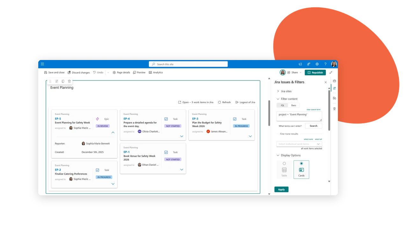Viewport: 408px width, 225px height.
Task: Open Analytics in the command bar
Action: click(156, 72)
